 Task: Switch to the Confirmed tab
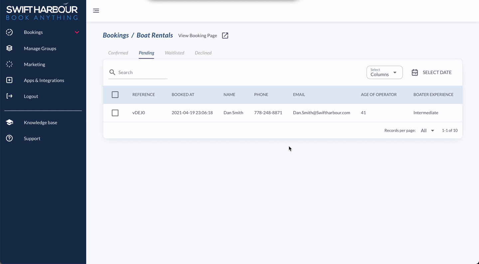118,53
